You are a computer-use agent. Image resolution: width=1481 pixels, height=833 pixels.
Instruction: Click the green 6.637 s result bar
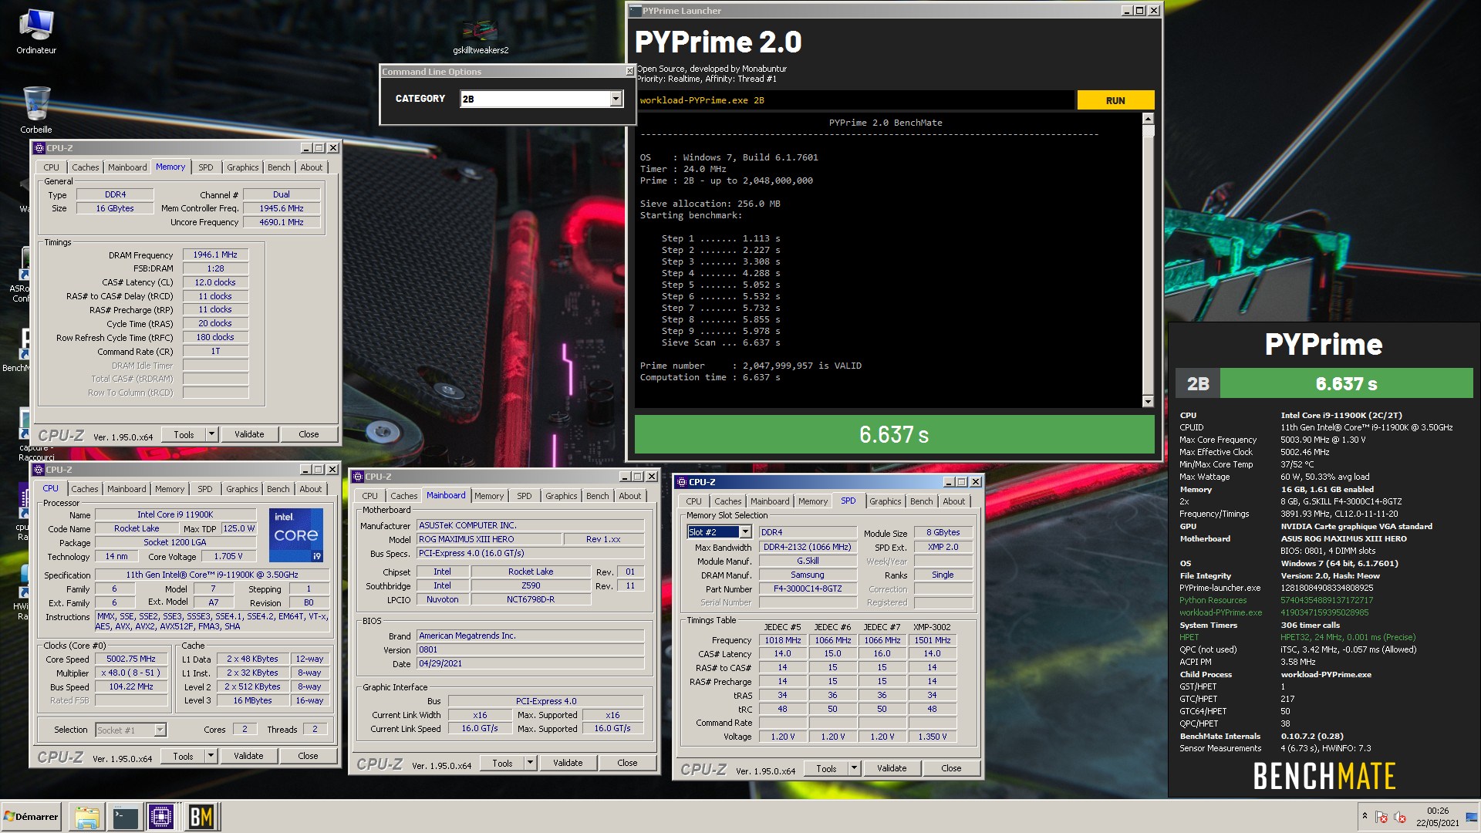894,434
